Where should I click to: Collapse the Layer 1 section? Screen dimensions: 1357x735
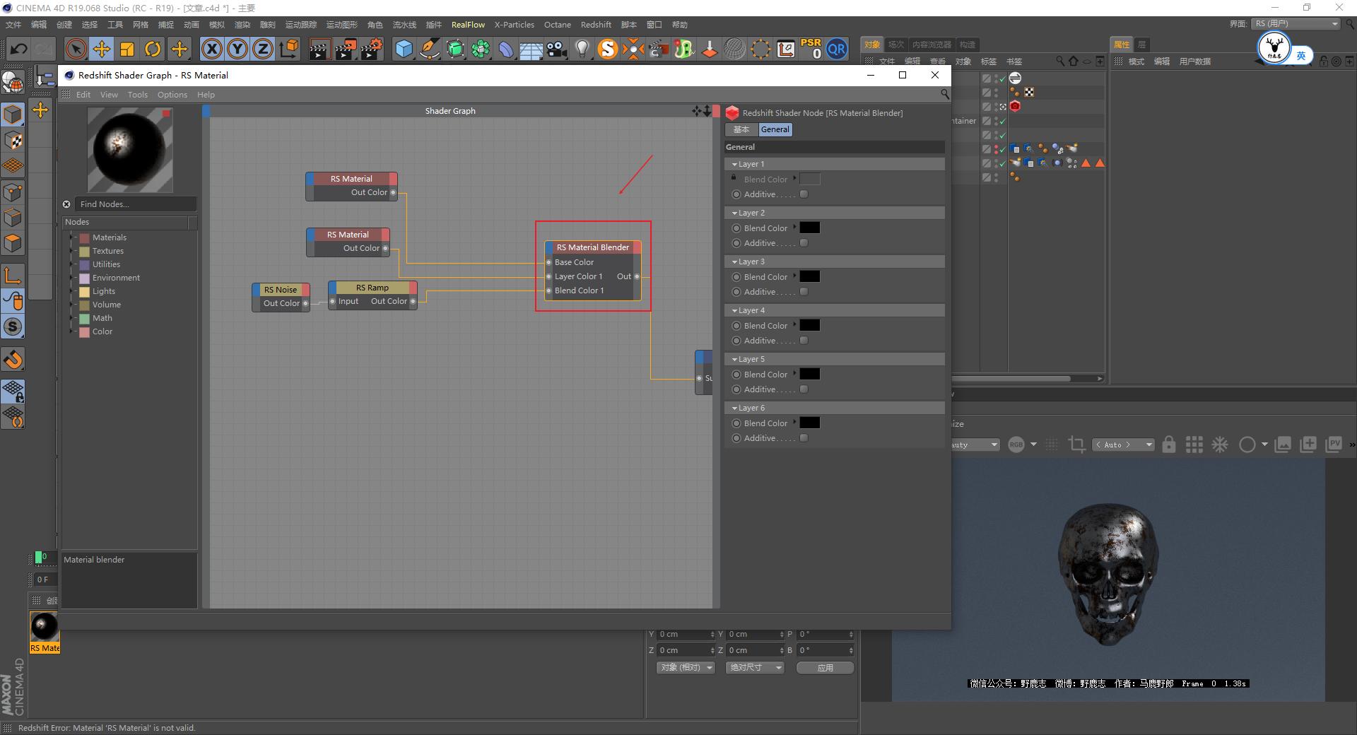click(735, 163)
